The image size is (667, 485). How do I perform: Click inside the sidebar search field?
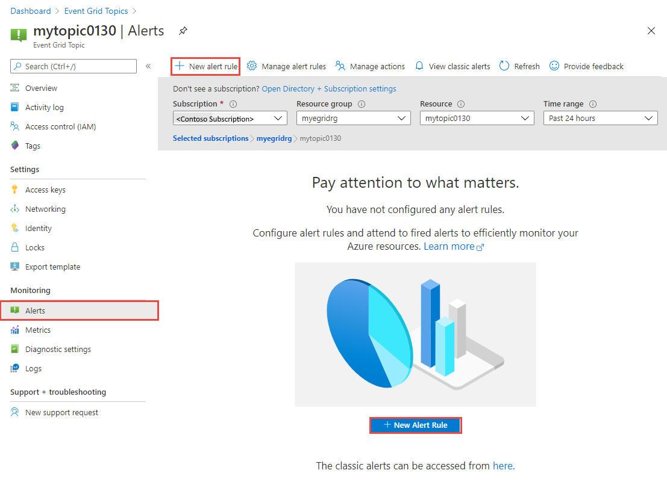72,66
